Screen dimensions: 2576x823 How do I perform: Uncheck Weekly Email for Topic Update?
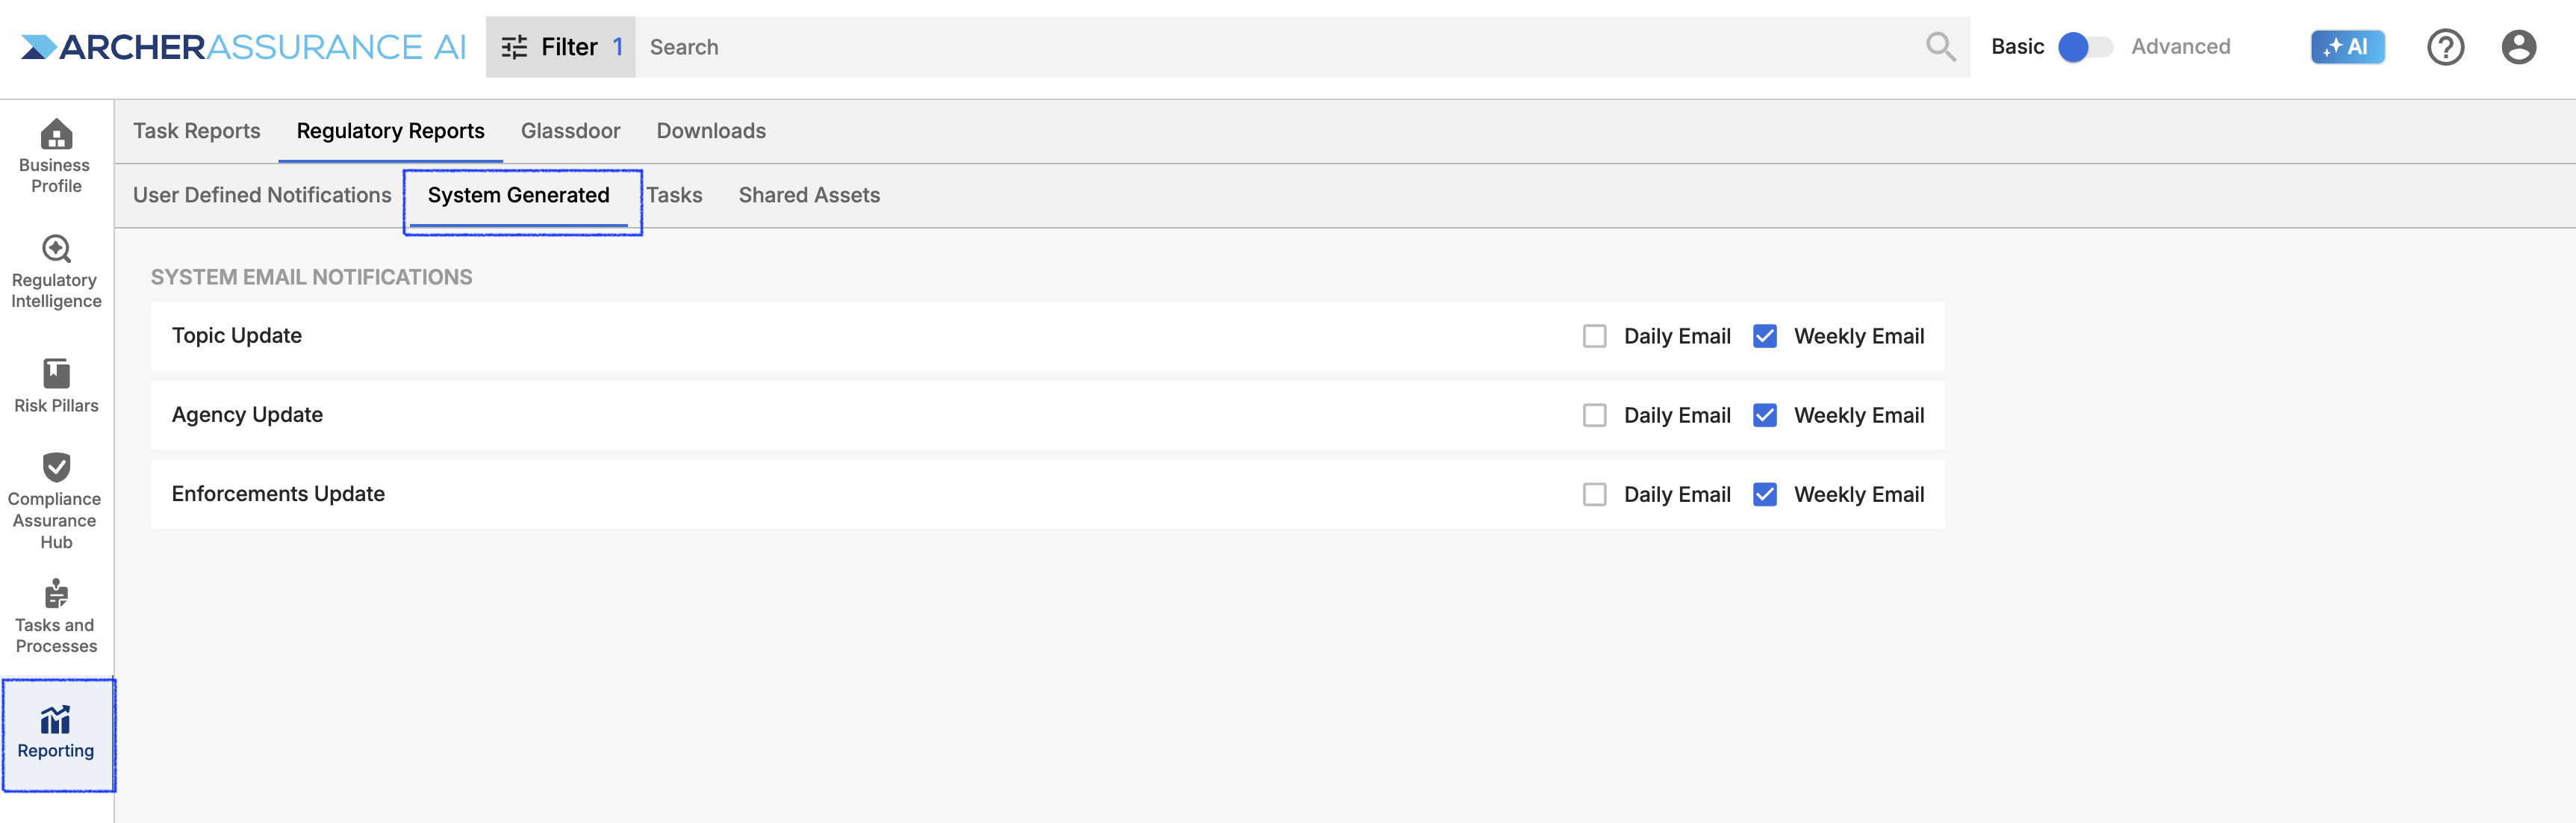click(x=1765, y=336)
